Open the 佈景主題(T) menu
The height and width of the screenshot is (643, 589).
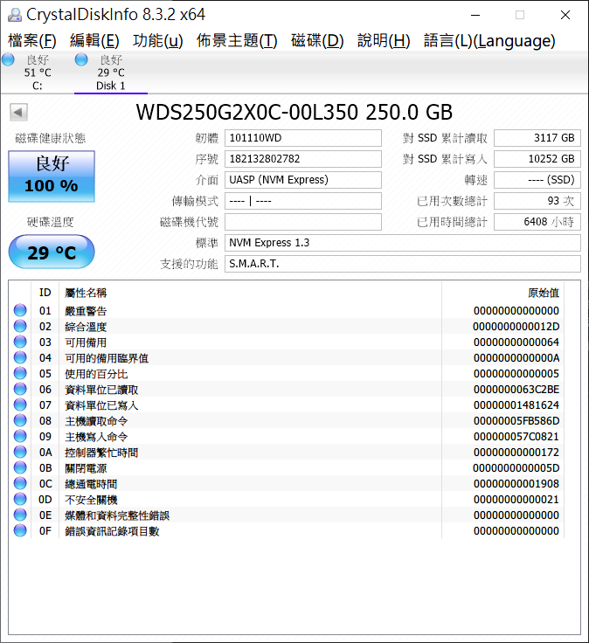click(237, 40)
